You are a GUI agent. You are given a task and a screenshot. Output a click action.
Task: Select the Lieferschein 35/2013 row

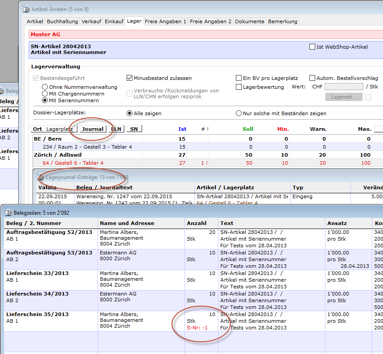pyautogui.click(x=37, y=314)
